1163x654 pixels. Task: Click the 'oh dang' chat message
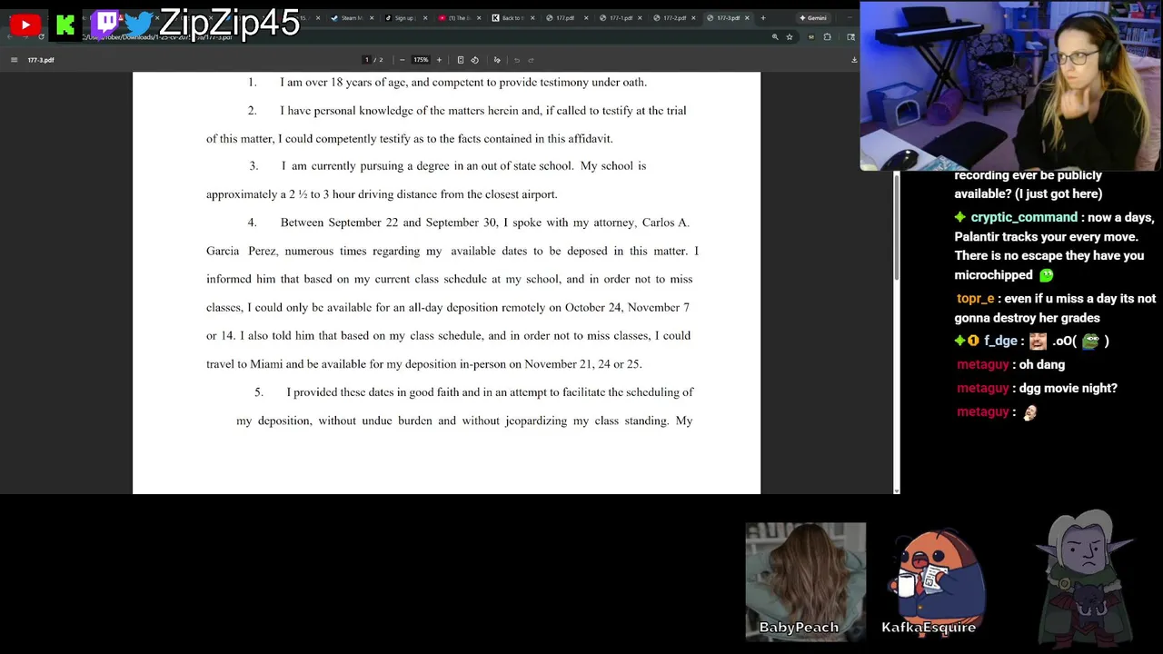[x=1042, y=364]
